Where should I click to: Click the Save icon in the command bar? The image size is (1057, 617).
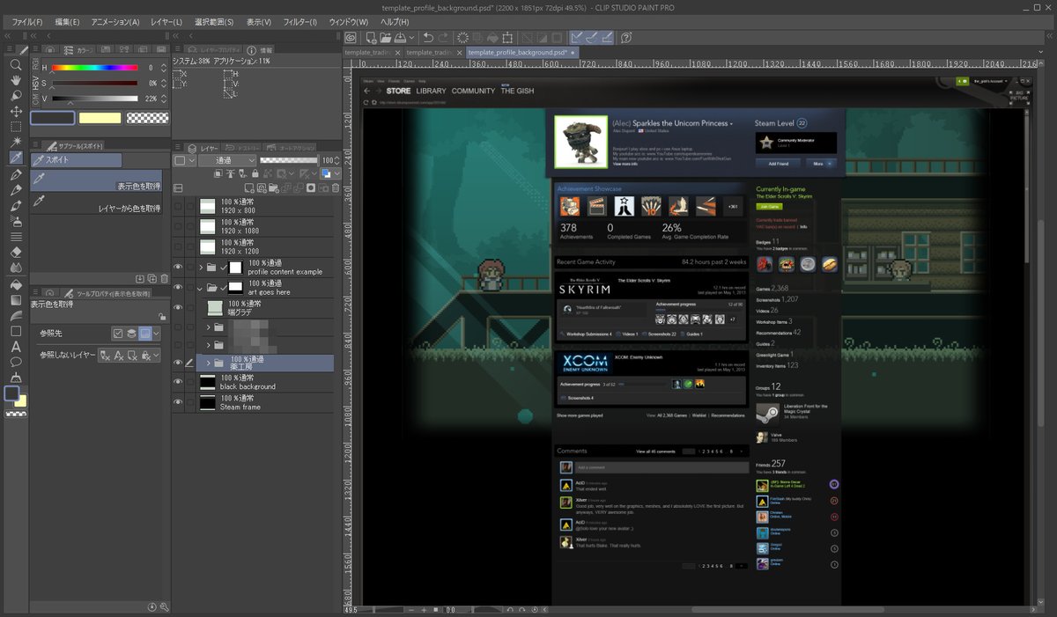401,38
